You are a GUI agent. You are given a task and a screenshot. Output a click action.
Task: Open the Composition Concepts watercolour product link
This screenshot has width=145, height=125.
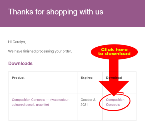tap(41, 102)
